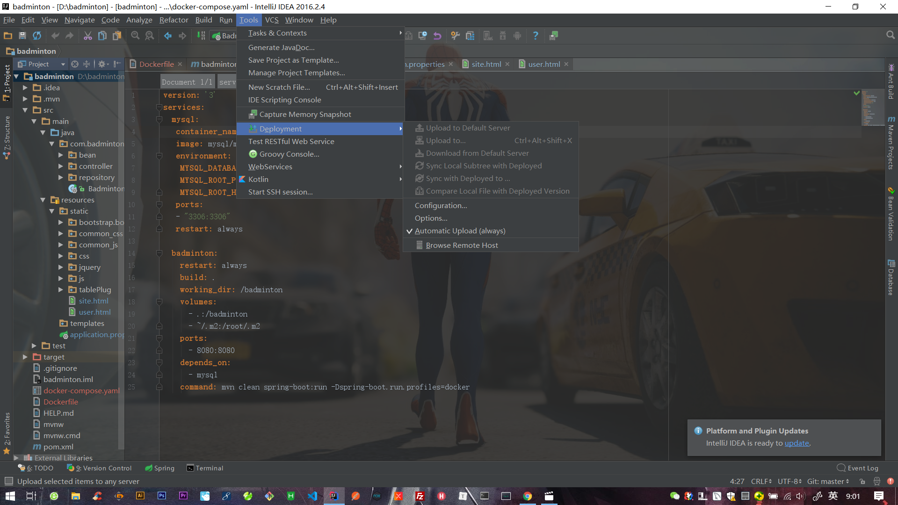This screenshot has height=505, width=898.
Task: Open the TODO tool window
Action: tap(36, 468)
